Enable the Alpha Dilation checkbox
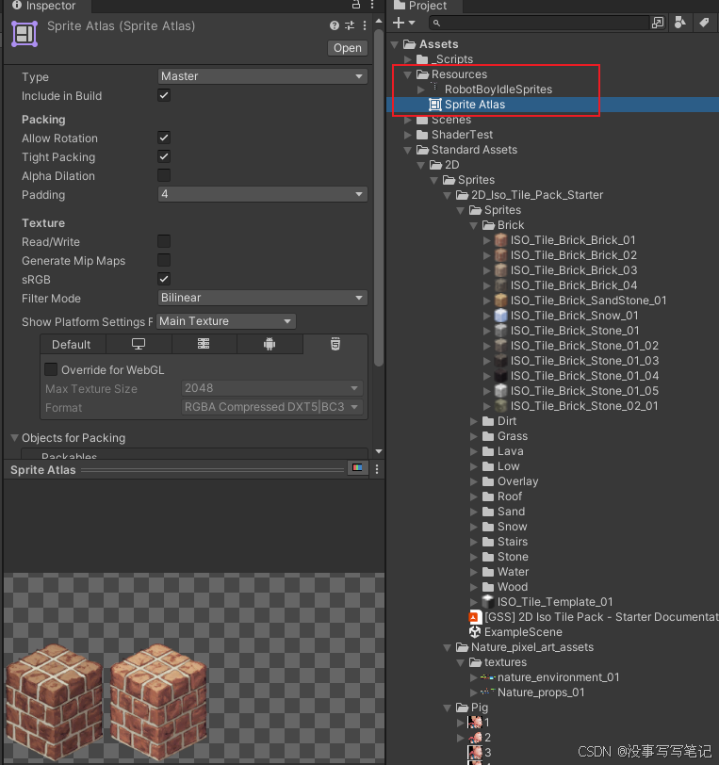719x765 pixels. [x=164, y=175]
